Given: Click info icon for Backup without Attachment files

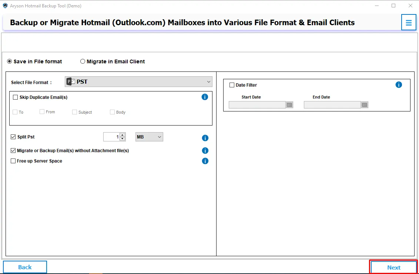Looking at the screenshot, I should [x=205, y=150].
